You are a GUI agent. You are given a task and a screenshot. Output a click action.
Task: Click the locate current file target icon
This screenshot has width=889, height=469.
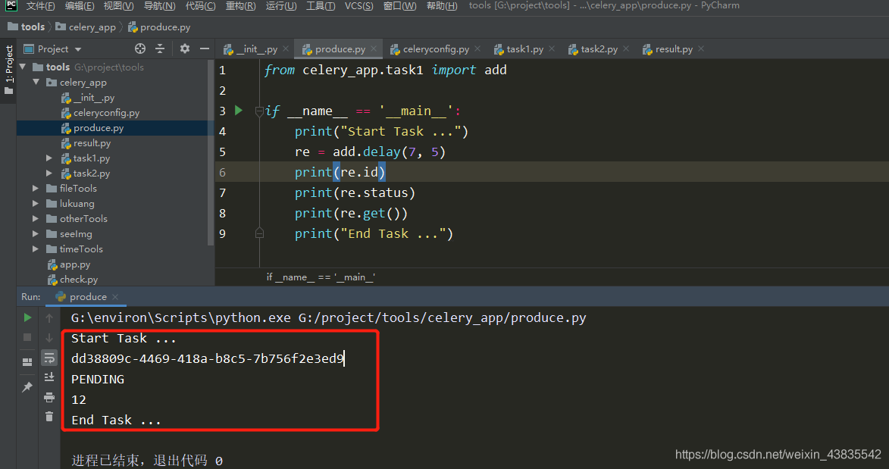[x=140, y=48]
